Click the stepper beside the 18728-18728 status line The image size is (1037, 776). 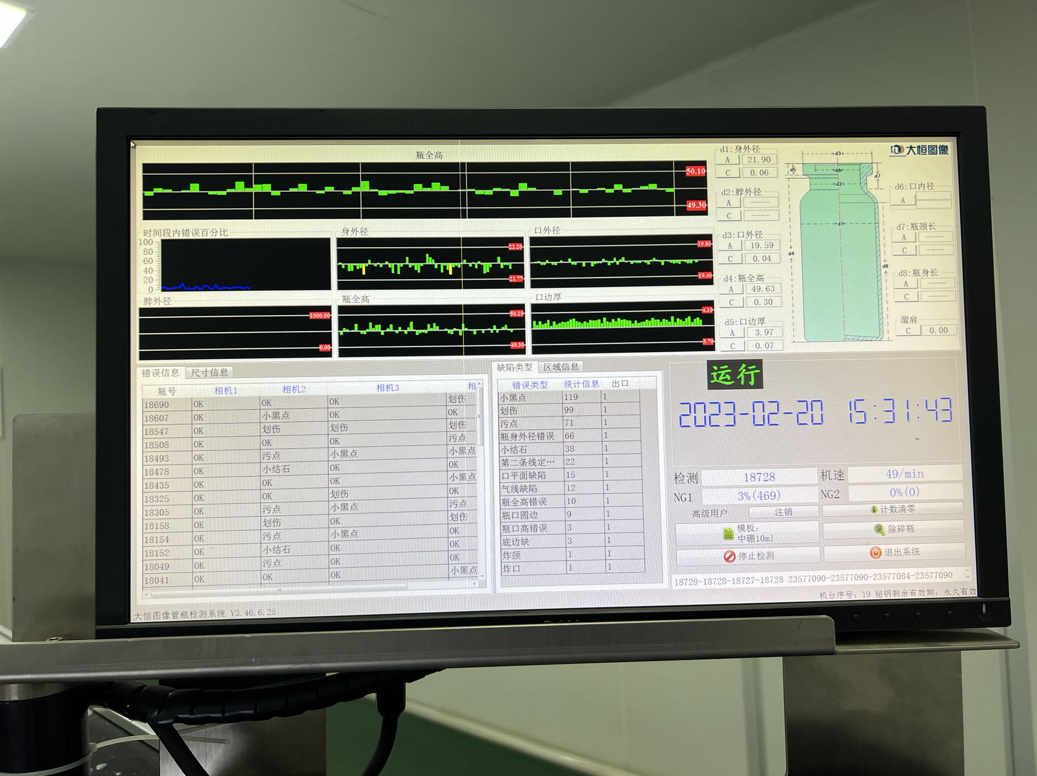pos(968,573)
